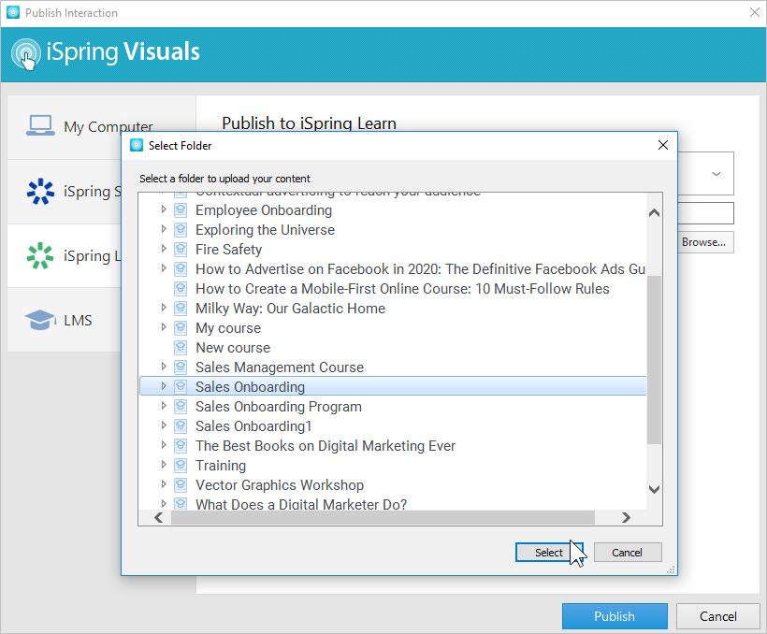Click the iSpring Learn green star icon
Screen dimensions: 767x634
pyautogui.click(x=39, y=255)
